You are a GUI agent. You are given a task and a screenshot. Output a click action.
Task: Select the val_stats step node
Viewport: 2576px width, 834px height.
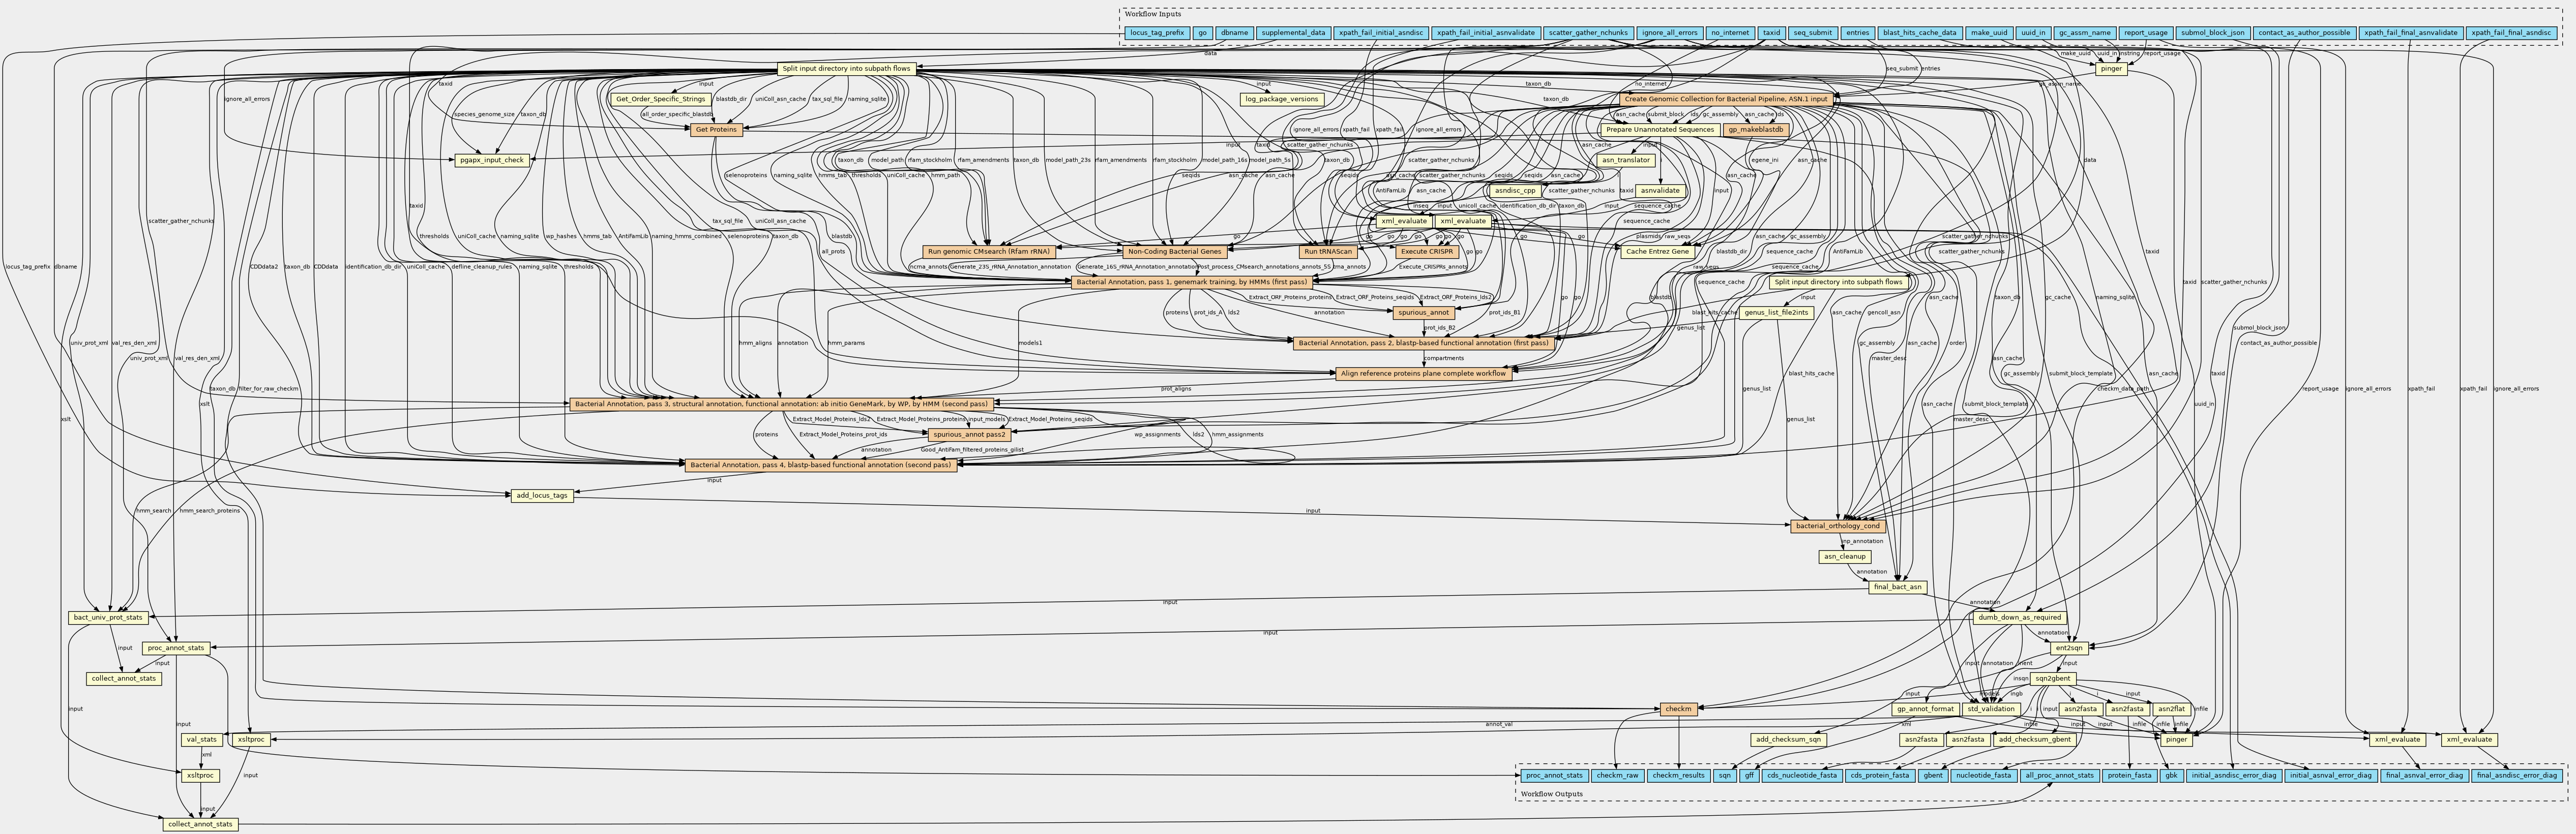pyautogui.click(x=202, y=740)
